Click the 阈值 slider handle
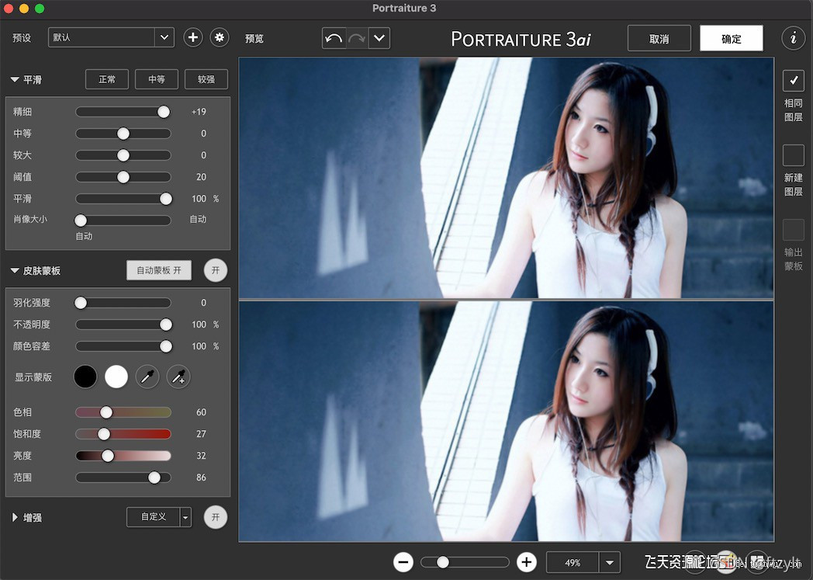The width and height of the screenshot is (813, 580). tap(123, 177)
